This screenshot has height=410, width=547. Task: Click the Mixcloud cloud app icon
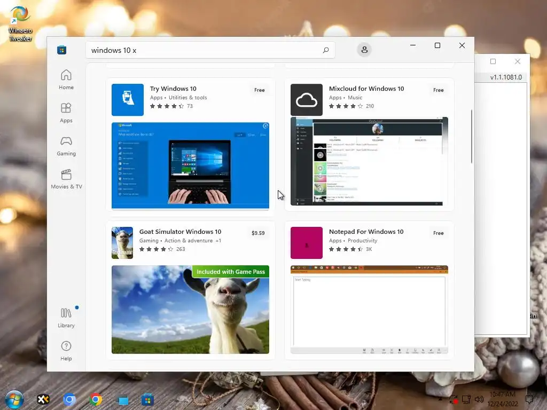(x=306, y=100)
